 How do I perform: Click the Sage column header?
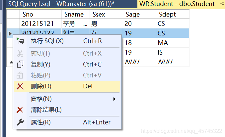[139, 14]
